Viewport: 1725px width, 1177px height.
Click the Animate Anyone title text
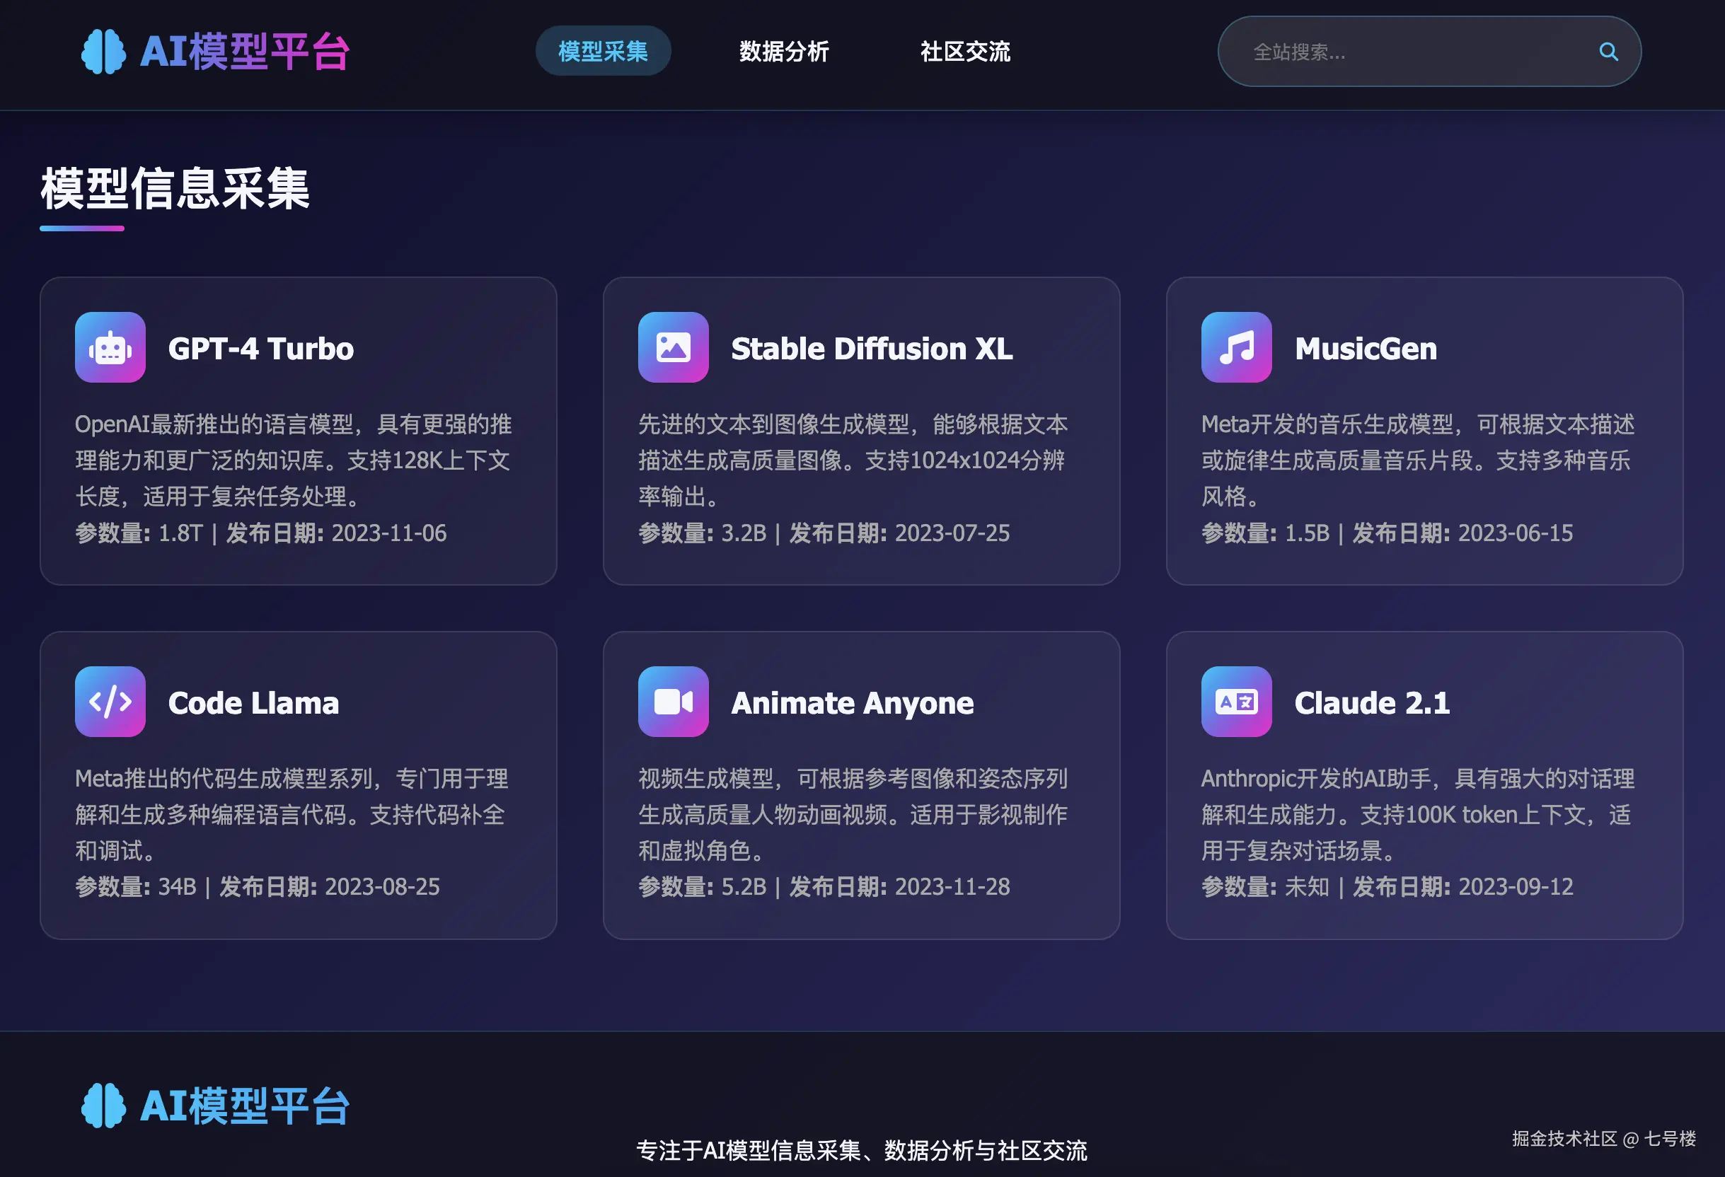852,703
